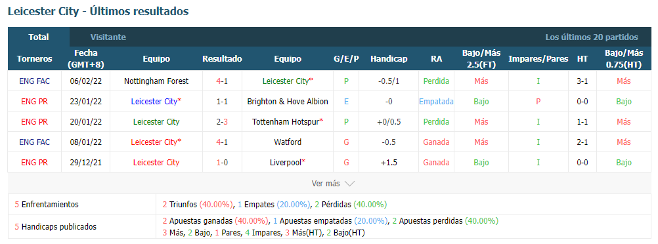Open the Brighton & Hove Albion link

point(288,102)
